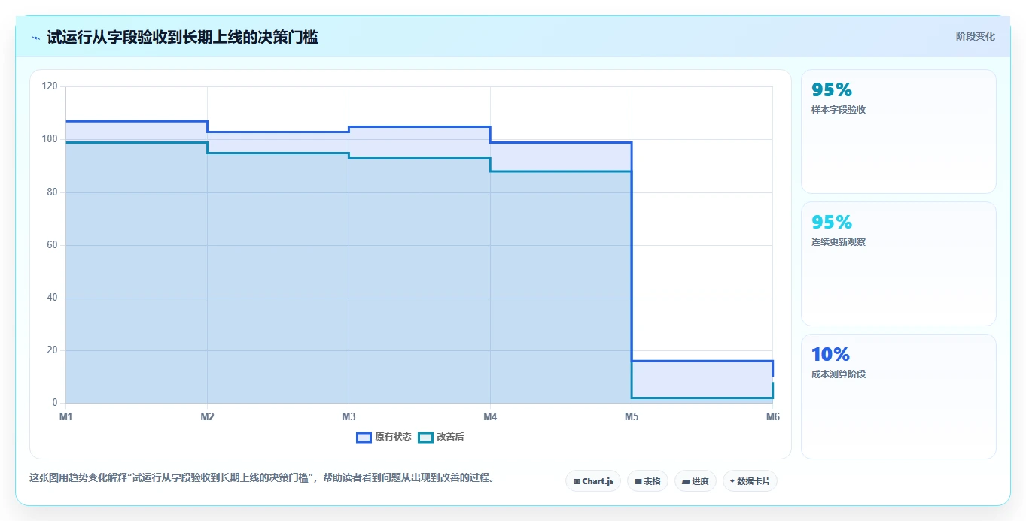Click the 10% value in blue

click(x=830, y=354)
